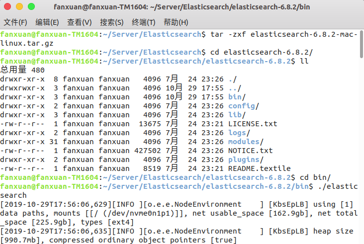The height and width of the screenshot is (244, 364).
Task: Open the 文件(F) menu
Action: [15, 22]
